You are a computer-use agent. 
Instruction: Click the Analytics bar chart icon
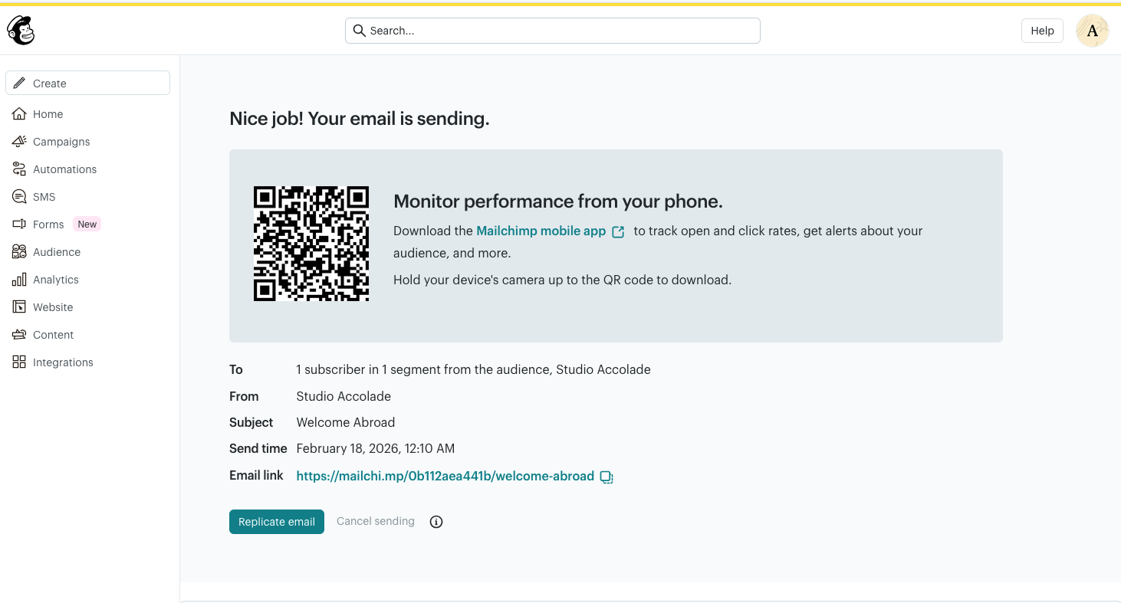coord(19,280)
